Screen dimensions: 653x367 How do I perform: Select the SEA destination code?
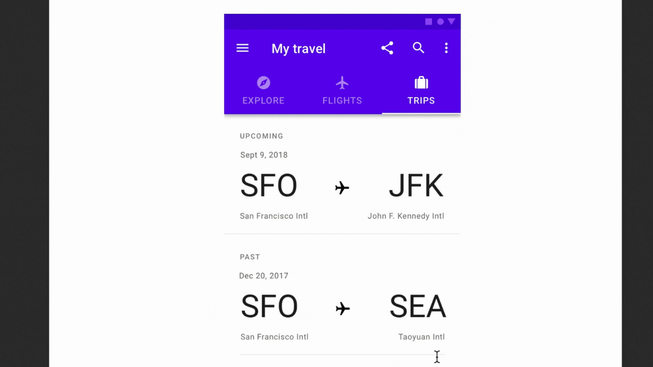417,307
